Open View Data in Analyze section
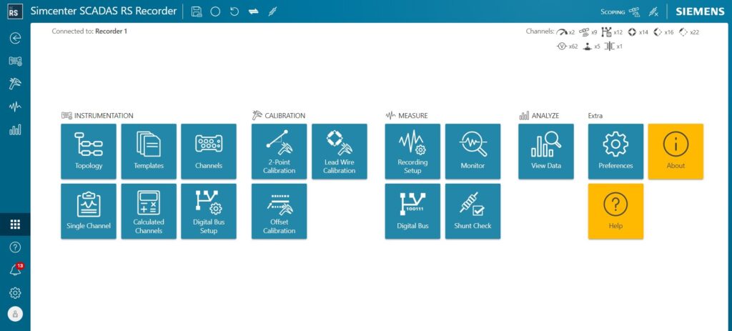This screenshot has width=732, height=331. point(546,151)
